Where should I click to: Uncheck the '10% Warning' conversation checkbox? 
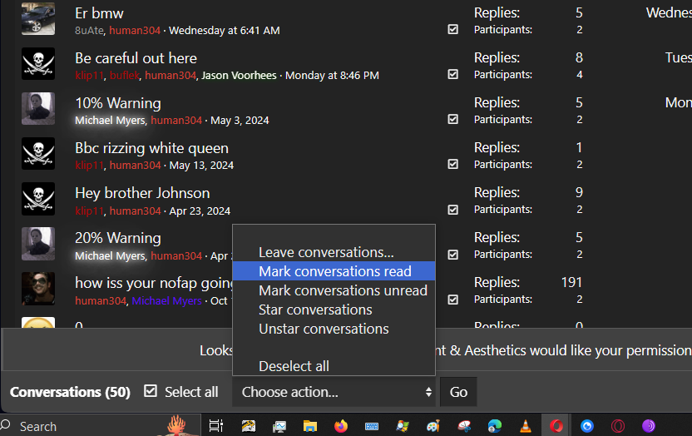(452, 119)
